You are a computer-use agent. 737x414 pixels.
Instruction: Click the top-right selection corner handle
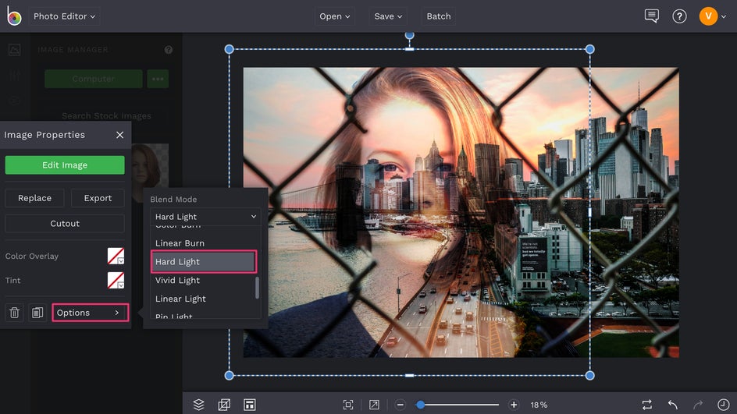coord(590,49)
